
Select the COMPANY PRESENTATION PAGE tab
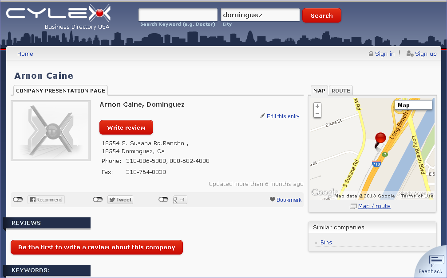(61, 91)
